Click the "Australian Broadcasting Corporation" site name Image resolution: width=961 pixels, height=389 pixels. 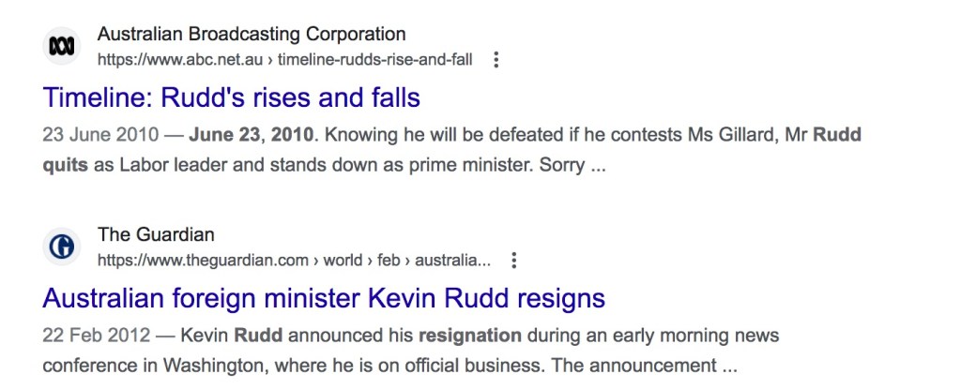coord(252,35)
